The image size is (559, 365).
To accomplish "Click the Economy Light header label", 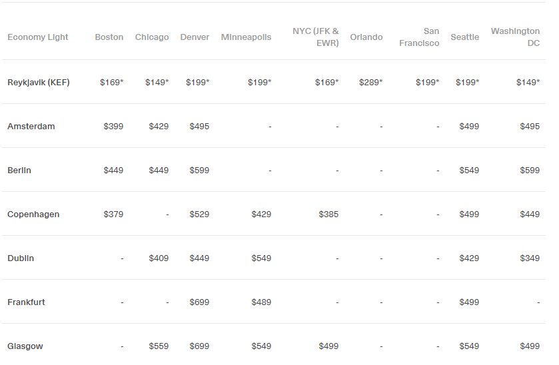I will (38, 37).
